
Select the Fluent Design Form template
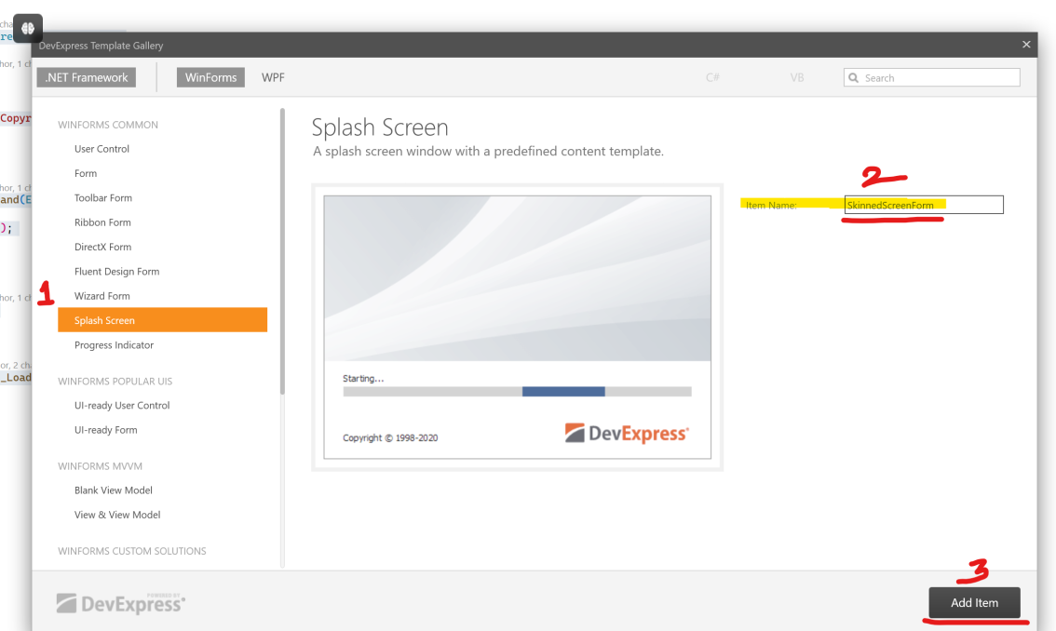click(116, 272)
